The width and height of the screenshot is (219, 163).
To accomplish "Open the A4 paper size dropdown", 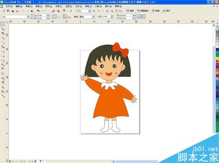I will pyautogui.click(x=28, y=17).
